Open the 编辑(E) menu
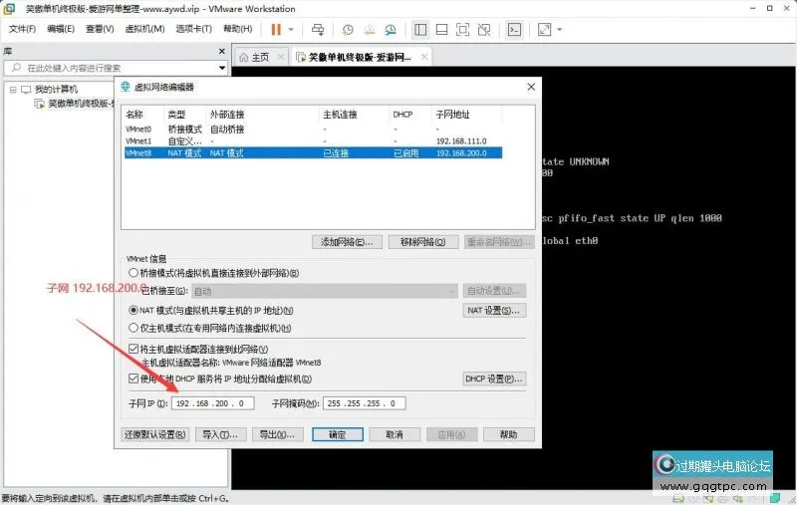The image size is (797, 505). (x=61, y=29)
